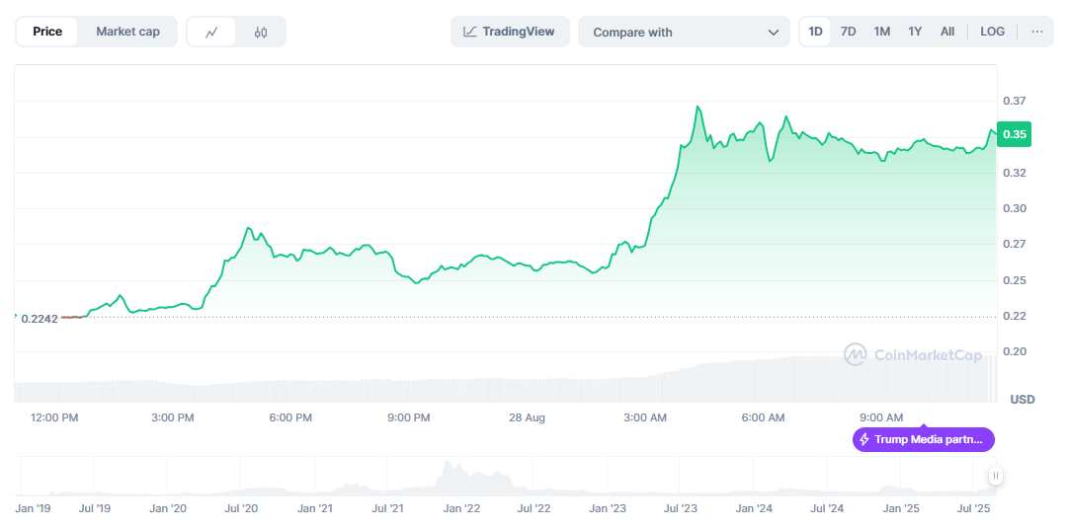
Task: Click the pause-style range handle icon
Action: 996,476
